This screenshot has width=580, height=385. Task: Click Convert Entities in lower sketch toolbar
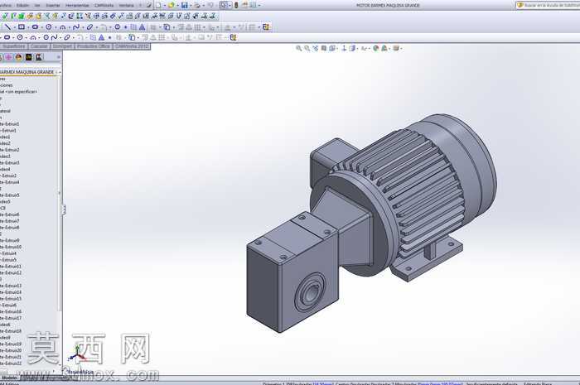[x=132, y=37]
